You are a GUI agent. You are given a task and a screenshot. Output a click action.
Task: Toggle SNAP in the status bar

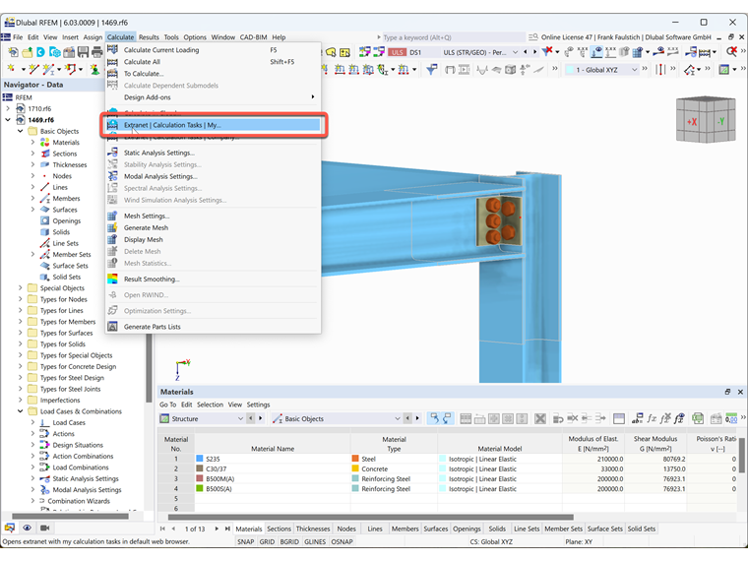246,542
